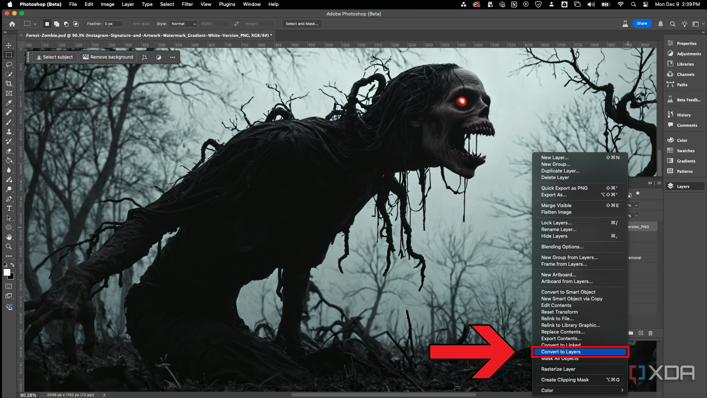
Task: Toggle the Anti-alias checkbox
Action: 128,24
